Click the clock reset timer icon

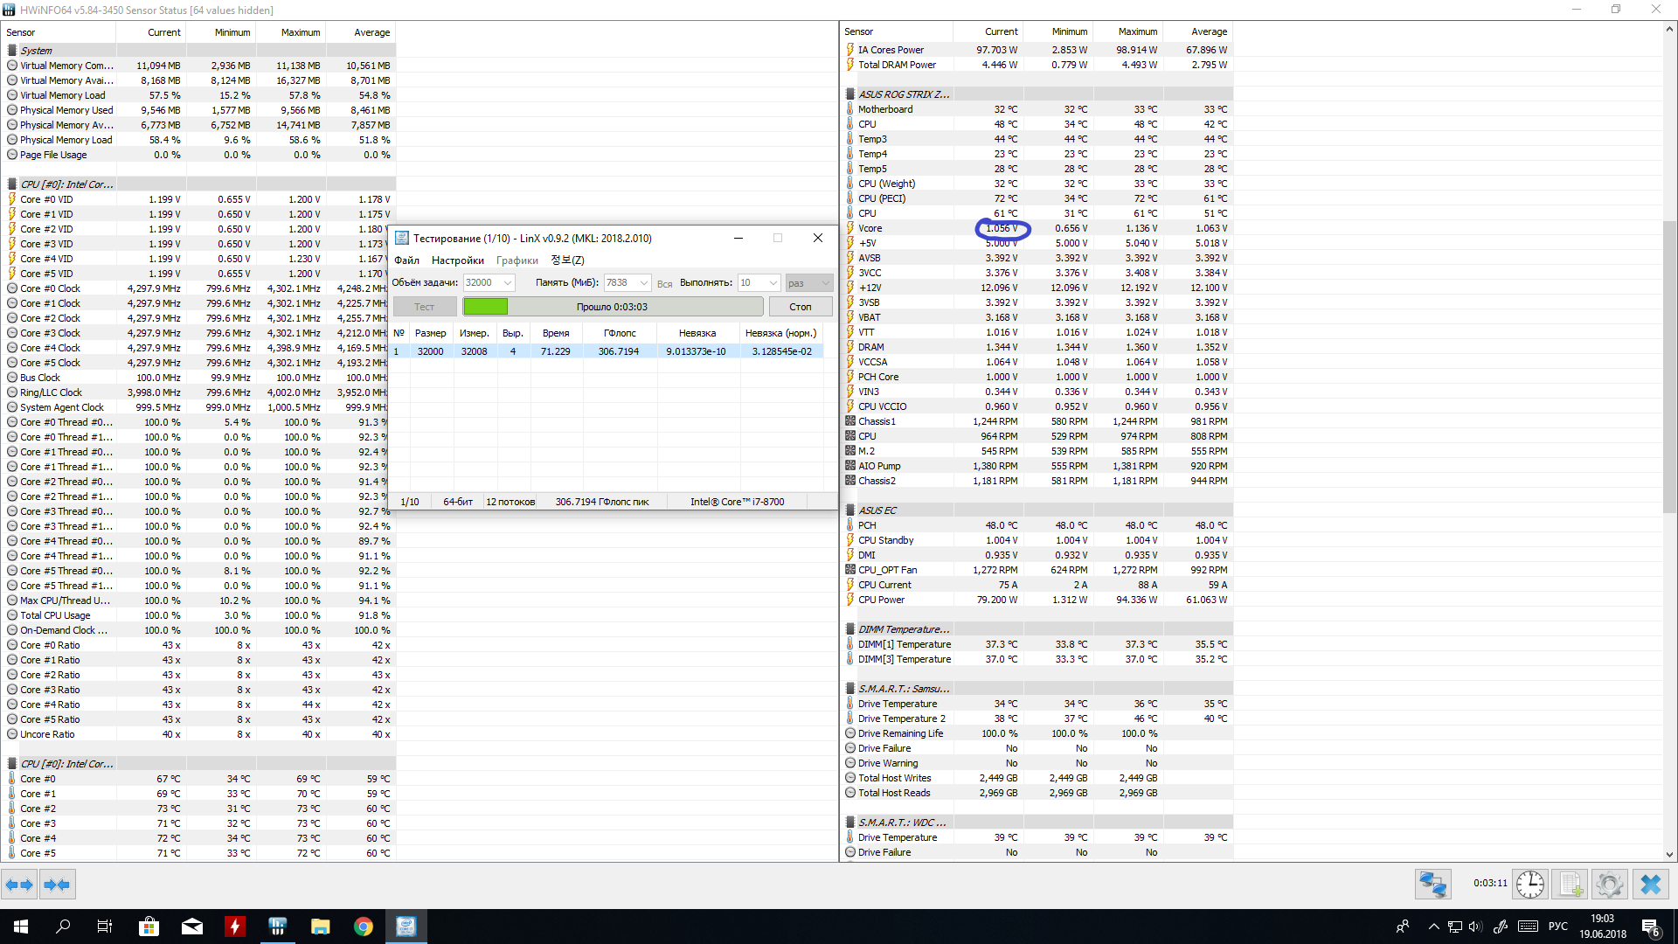click(1529, 885)
